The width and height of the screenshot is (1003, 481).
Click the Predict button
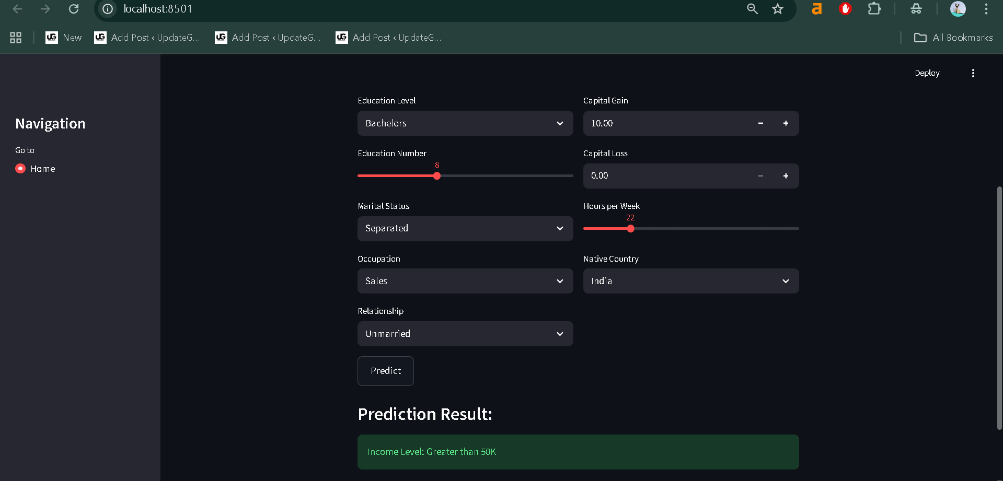coord(386,371)
